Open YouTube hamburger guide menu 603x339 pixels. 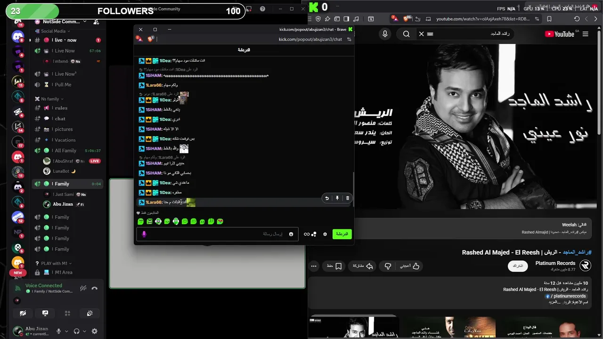[x=586, y=34]
